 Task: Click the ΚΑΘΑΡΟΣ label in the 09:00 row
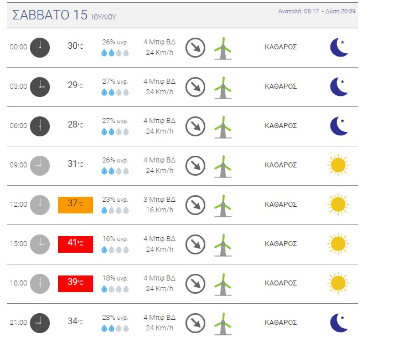coord(281,165)
